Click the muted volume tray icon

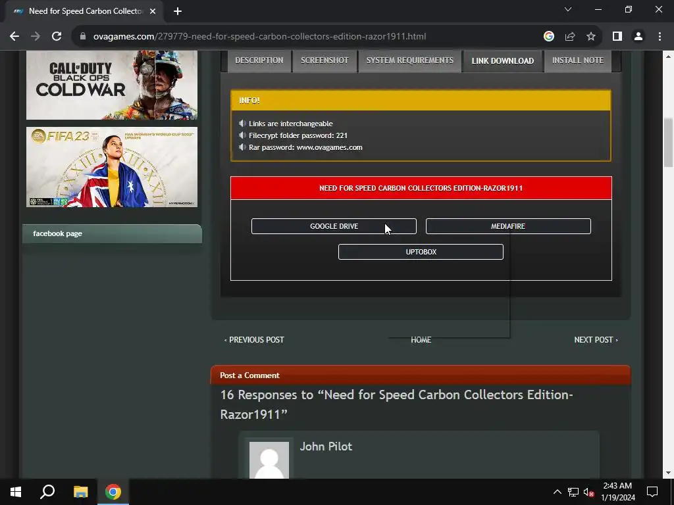(x=589, y=492)
